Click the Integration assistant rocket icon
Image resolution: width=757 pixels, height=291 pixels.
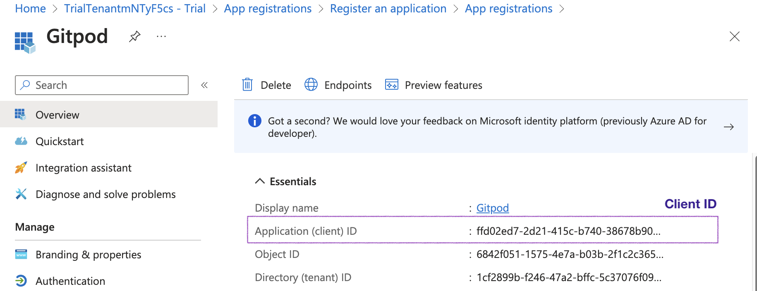tap(21, 168)
